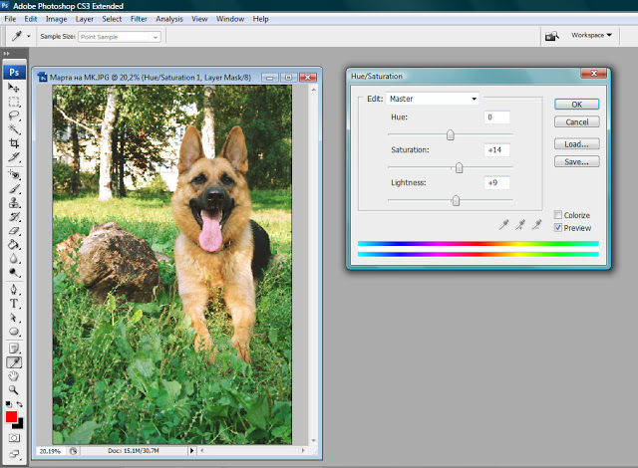Click OK in Hue/Saturation dialog
The image size is (638, 468).
[x=576, y=104]
